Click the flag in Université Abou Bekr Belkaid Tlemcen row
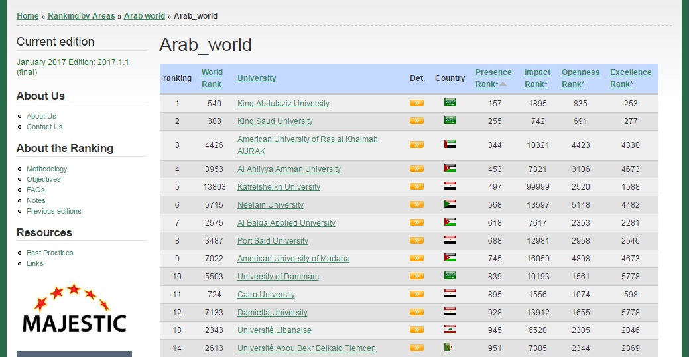 coord(450,347)
